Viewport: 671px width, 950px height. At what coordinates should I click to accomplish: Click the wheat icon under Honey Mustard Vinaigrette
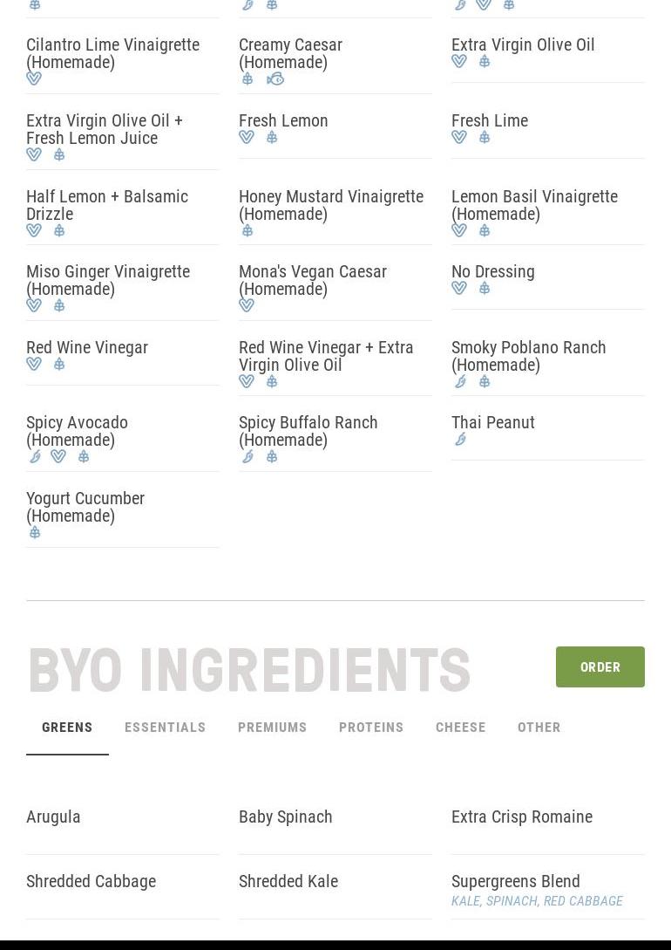tap(247, 230)
